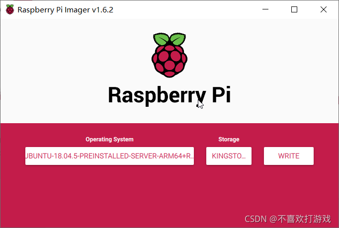Click the CSDN watermark text
This screenshot has width=339, height=228.
click(287, 219)
